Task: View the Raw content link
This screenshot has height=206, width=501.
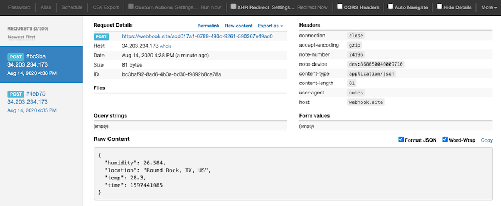Action: pos(239,26)
